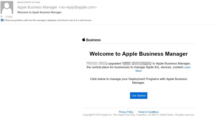Image resolution: width=215 pixels, height=127 pixels.
Task: Click the blue info icon in the message bar
Action: 2,20
